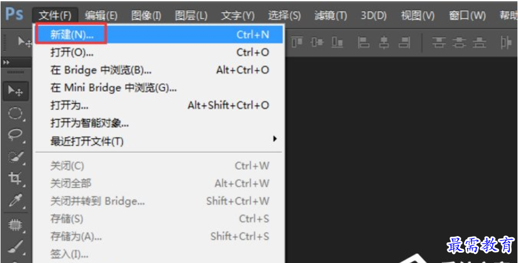Click the 关闭全部 menu entry
This screenshot has height=263, width=518.
coord(159,183)
